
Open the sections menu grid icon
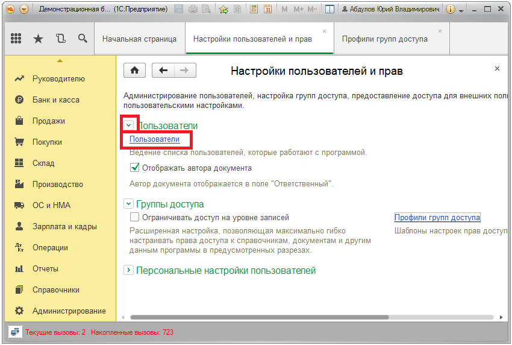[16, 39]
